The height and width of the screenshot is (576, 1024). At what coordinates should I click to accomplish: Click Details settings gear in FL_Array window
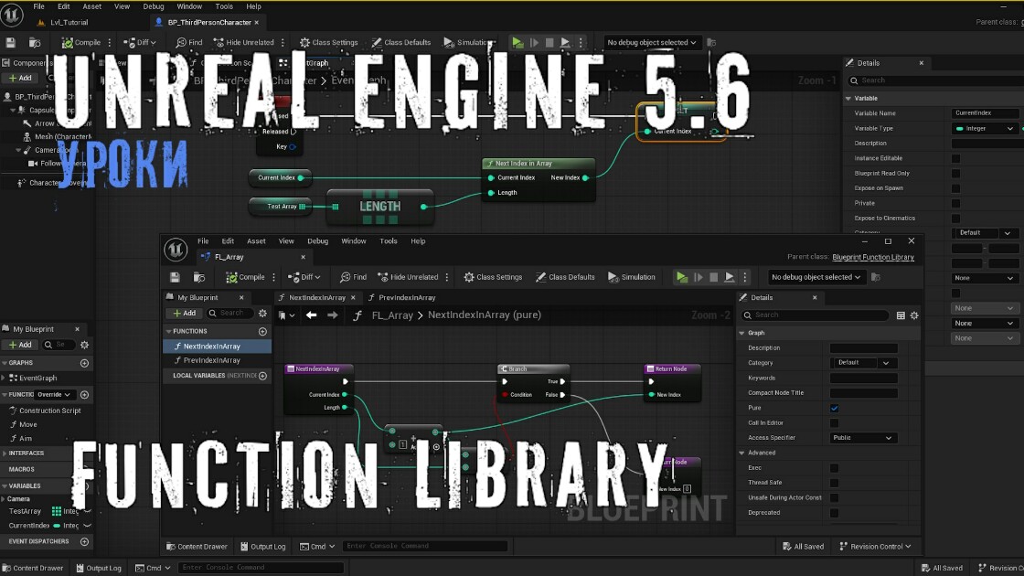[x=914, y=315]
